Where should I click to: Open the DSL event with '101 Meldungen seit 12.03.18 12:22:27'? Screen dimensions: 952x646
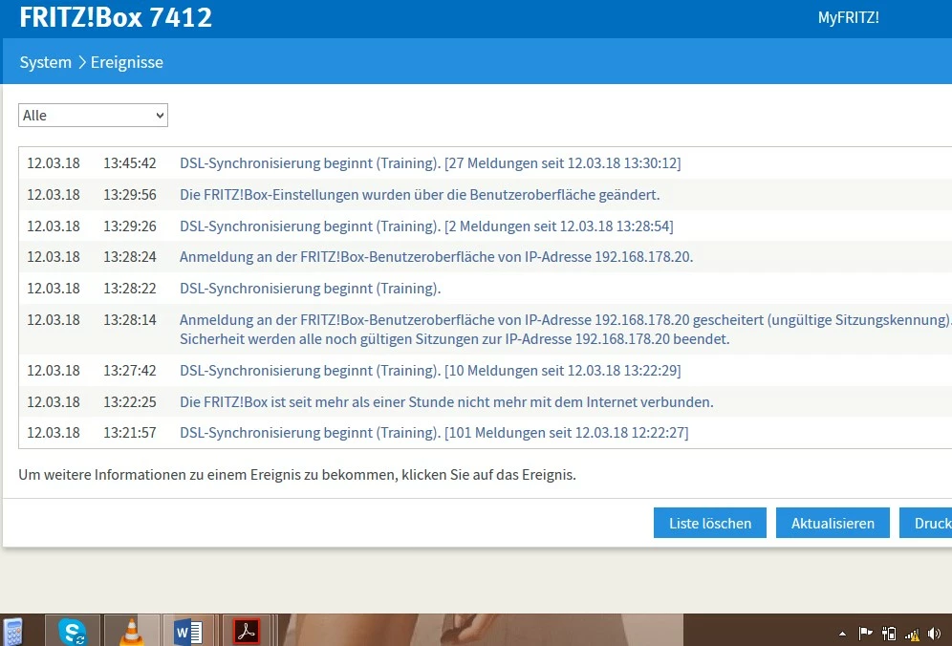pos(434,433)
